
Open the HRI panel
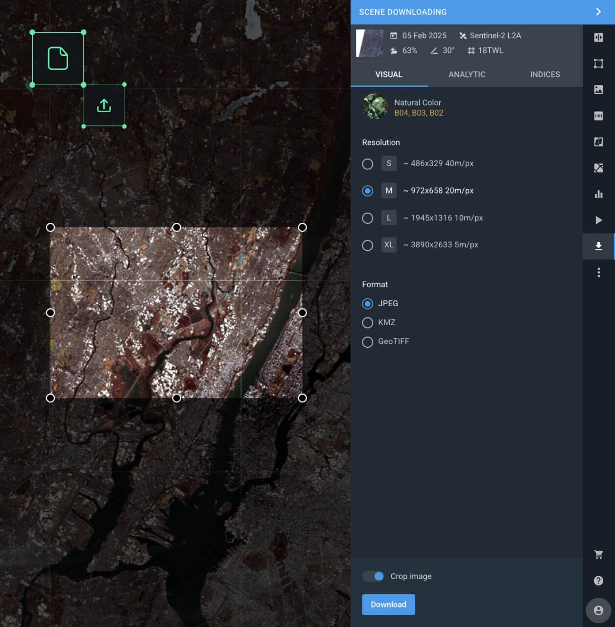[598, 116]
